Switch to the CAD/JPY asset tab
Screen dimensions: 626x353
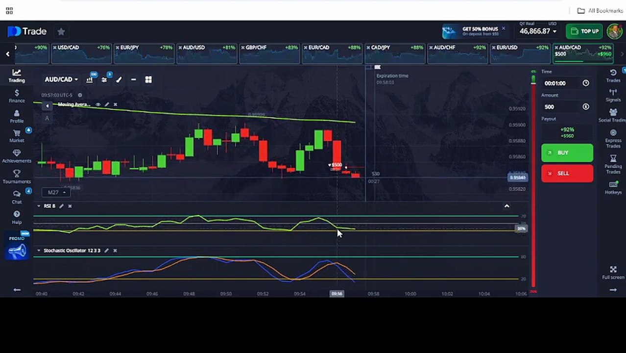click(x=395, y=53)
